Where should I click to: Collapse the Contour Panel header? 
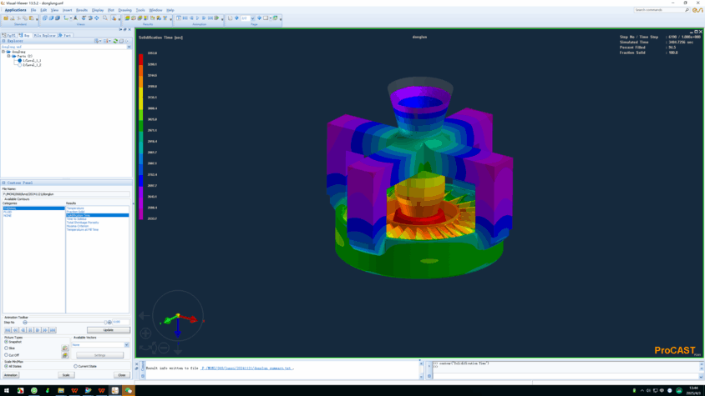click(3, 183)
